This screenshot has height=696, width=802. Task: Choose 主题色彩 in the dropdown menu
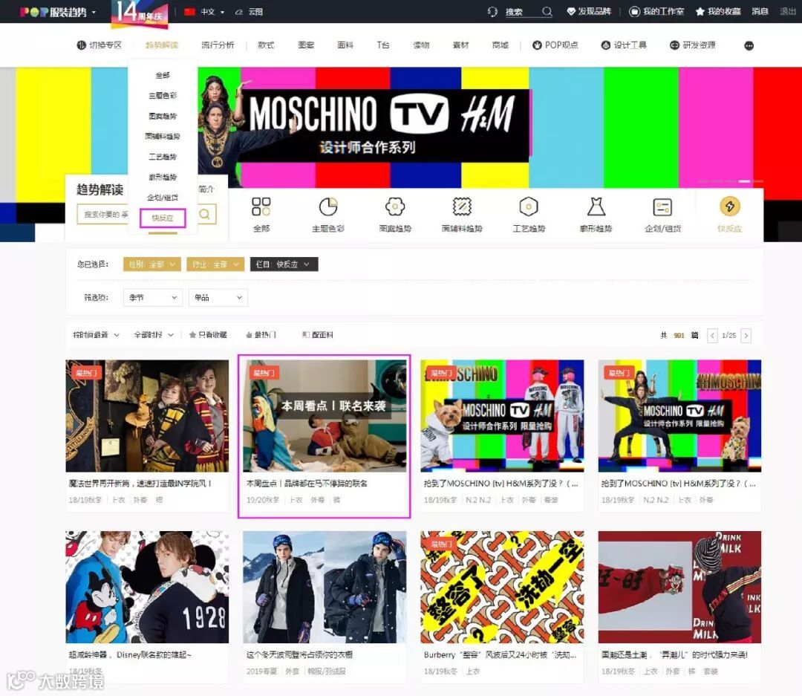pyautogui.click(x=163, y=96)
